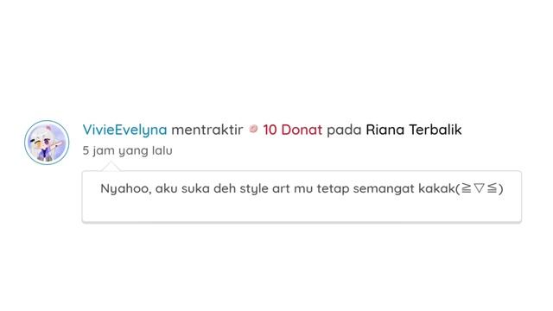The height and width of the screenshot is (311, 553).
Task: Open VivieEvelyna's circular profile avatar
Action: pos(47,143)
